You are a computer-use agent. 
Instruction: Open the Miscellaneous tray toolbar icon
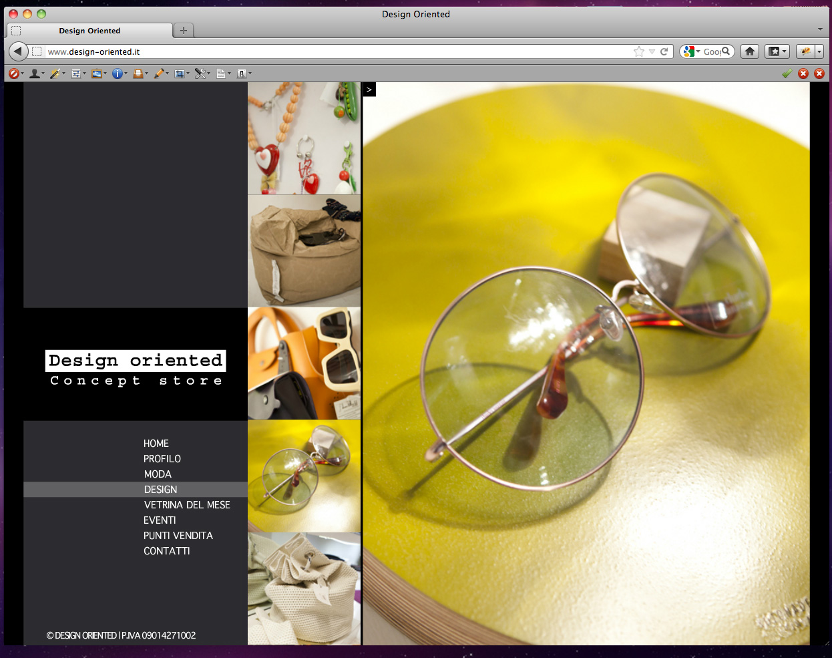pos(138,73)
